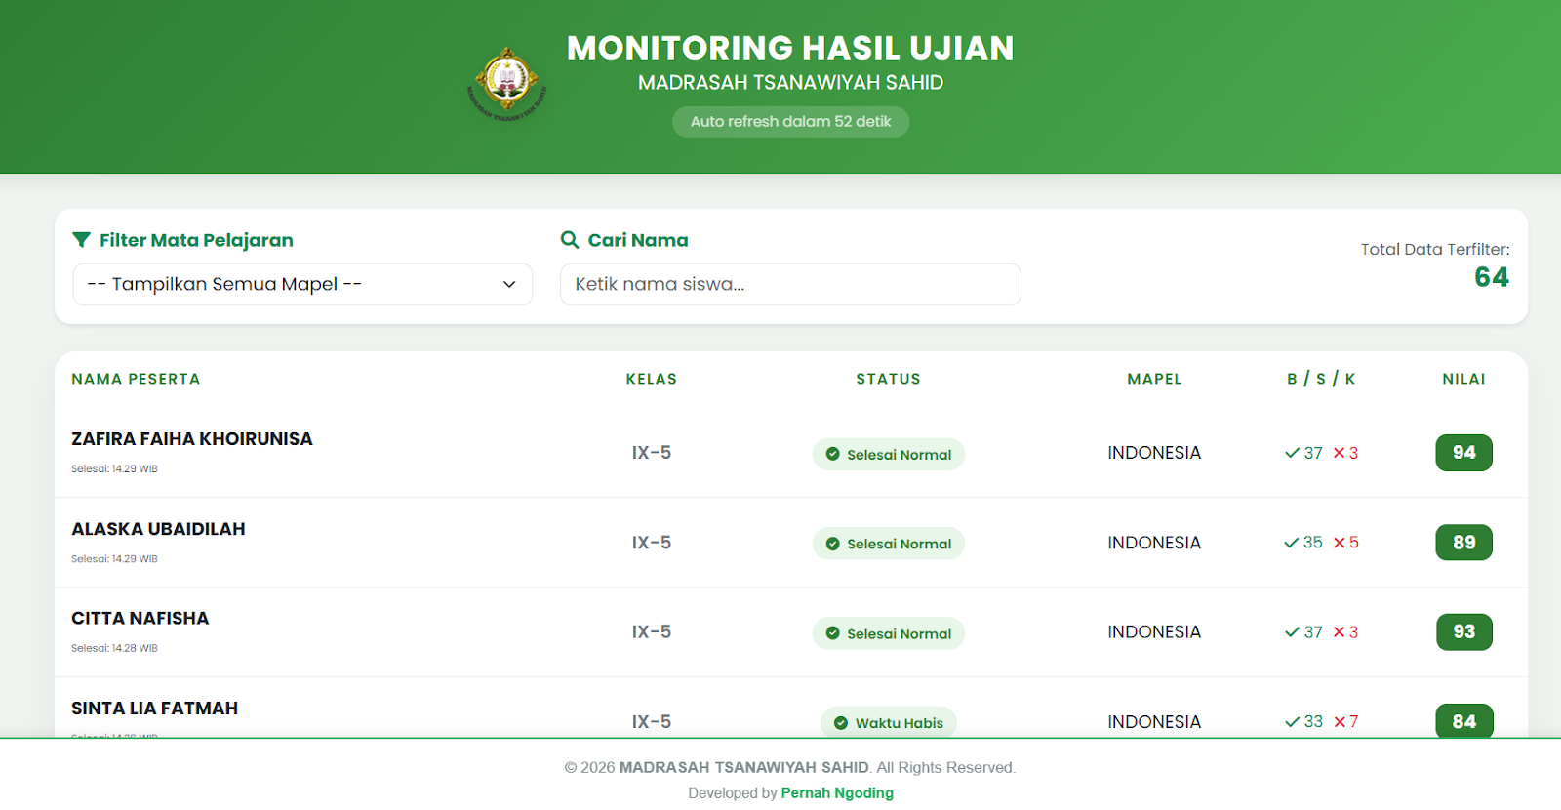The width and height of the screenshot is (1561, 810).
Task: Click the search magnifier icon
Action: pyautogui.click(x=570, y=239)
